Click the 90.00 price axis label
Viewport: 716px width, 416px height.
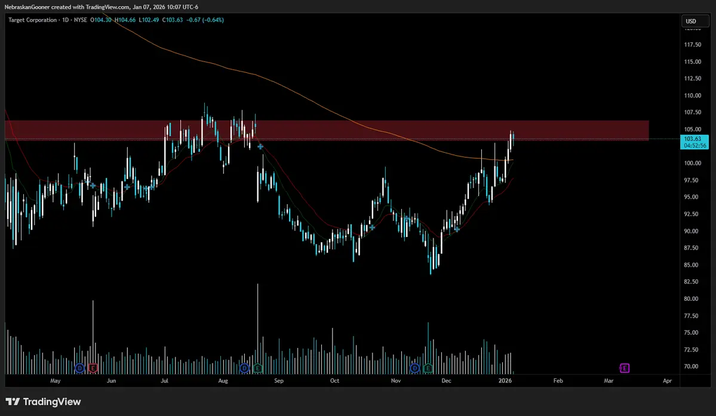[691, 231]
